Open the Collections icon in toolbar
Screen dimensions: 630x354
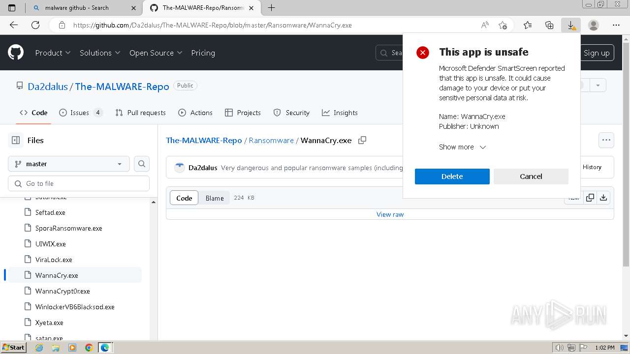point(549,25)
